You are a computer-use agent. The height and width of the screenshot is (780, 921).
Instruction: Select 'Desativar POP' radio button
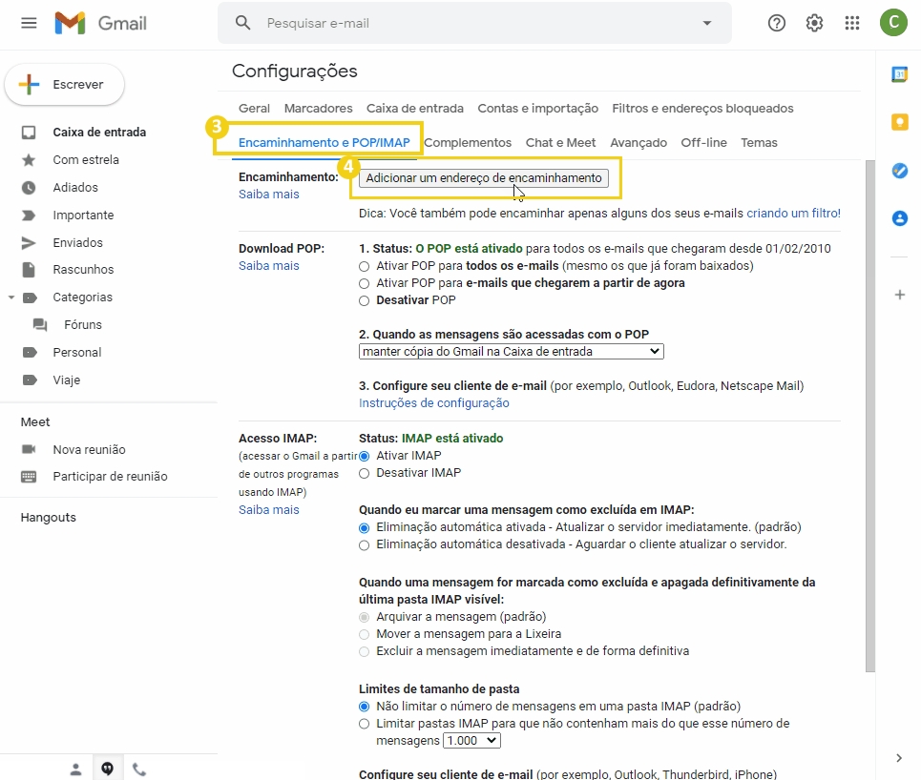click(x=364, y=300)
